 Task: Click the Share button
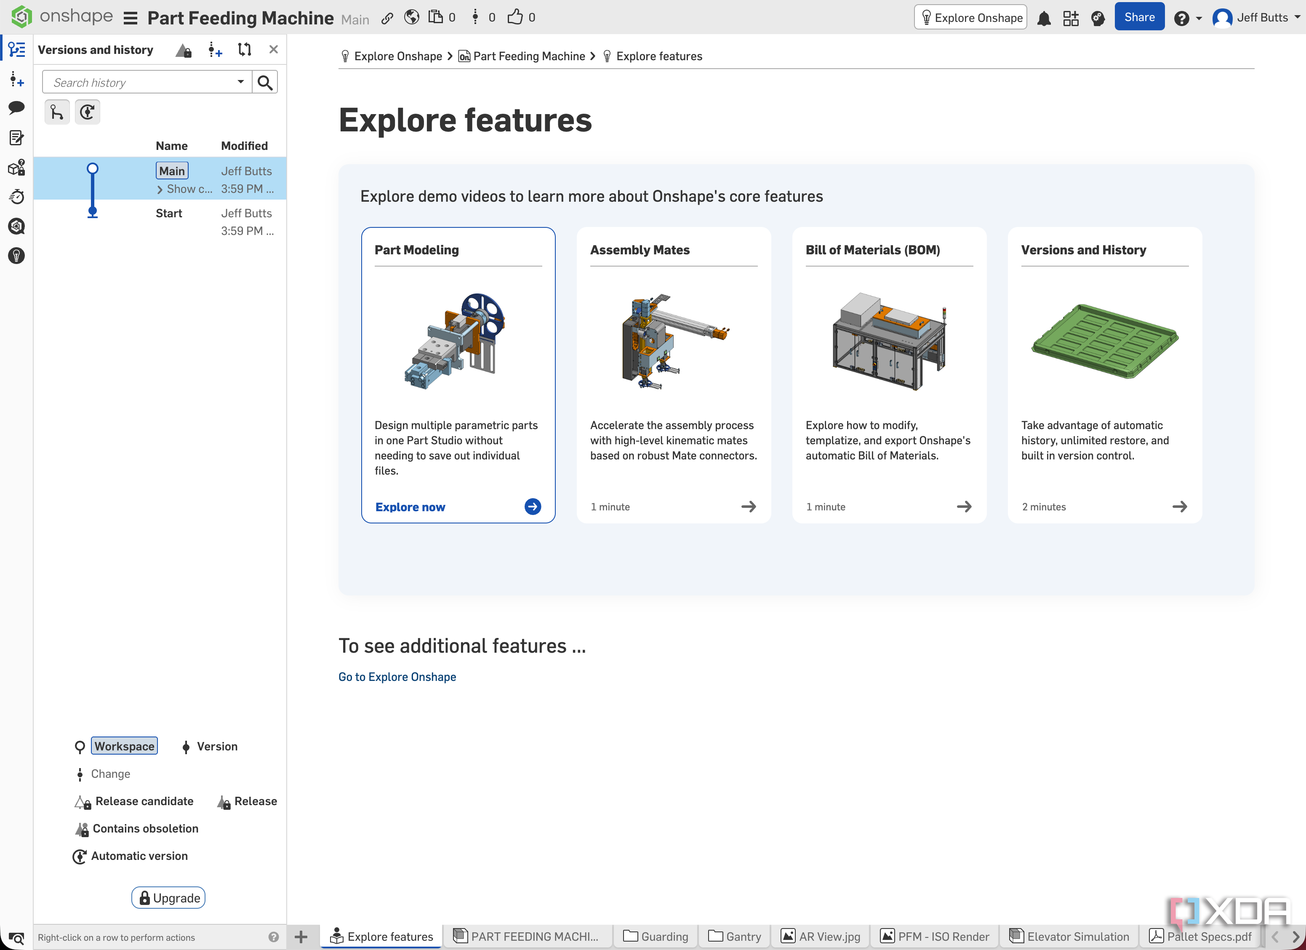1139,17
